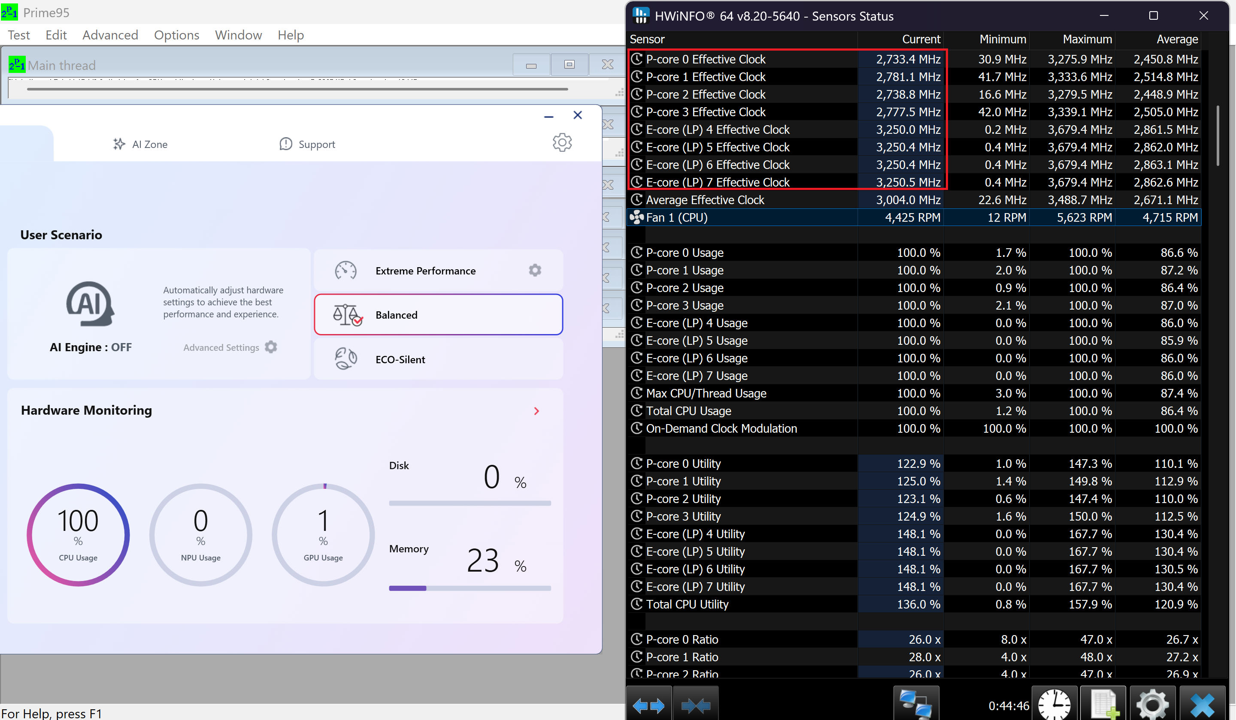Screen dimensions: 1236x720
Task: Open the Advanced Settings link
Action: point(221,347)
